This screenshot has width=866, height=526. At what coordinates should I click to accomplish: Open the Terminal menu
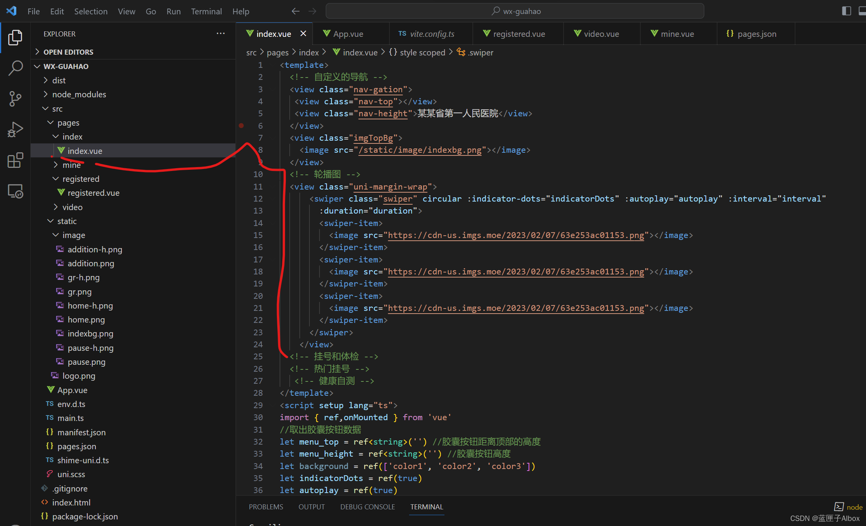coord(206,11)
